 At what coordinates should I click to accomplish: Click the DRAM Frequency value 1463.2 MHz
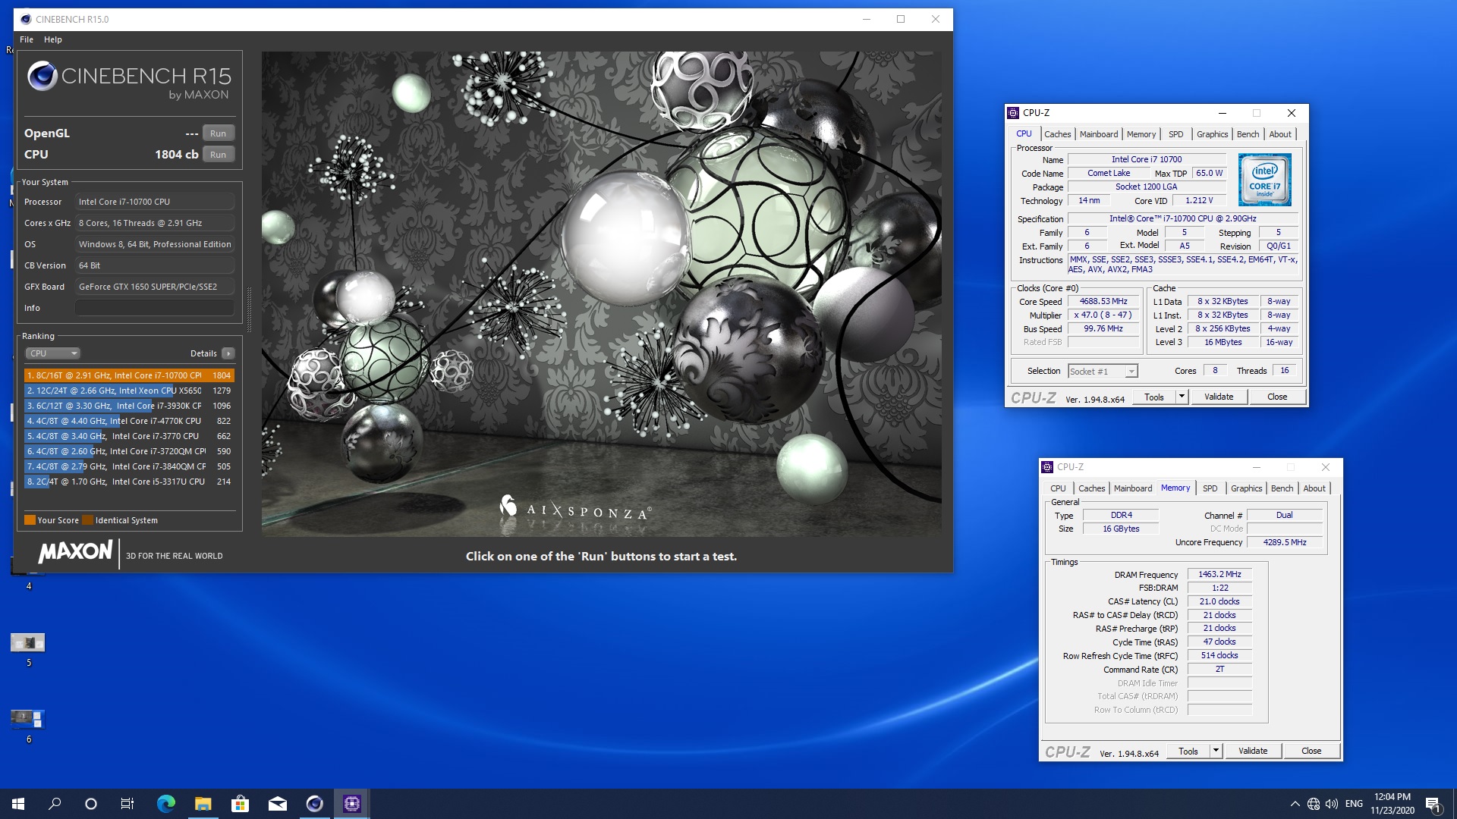pyautogui.click(x=1219, y=575)
